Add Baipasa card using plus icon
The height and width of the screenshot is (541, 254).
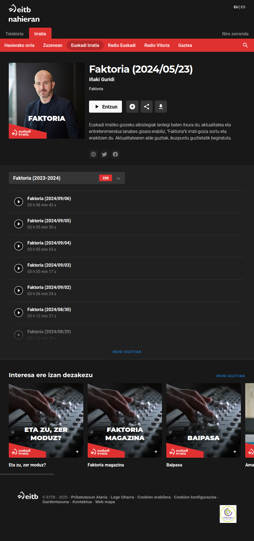[235, 452]
